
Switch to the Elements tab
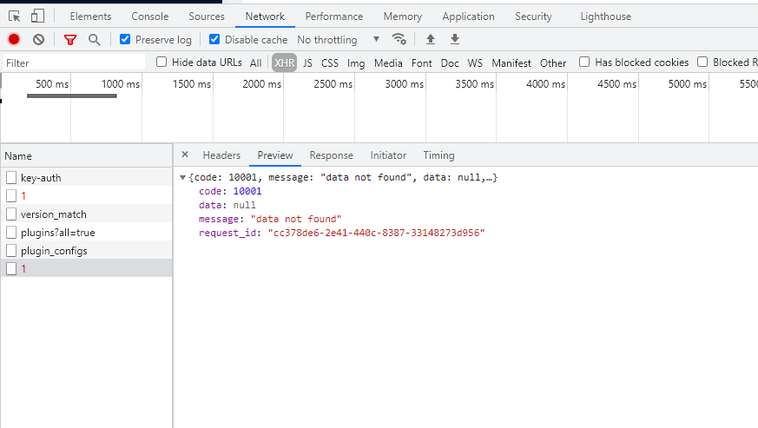90,16
